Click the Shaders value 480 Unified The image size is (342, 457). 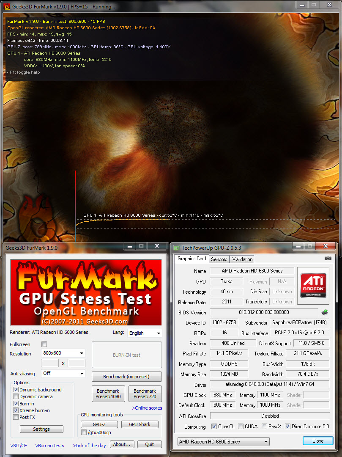(x=233, y=343)
